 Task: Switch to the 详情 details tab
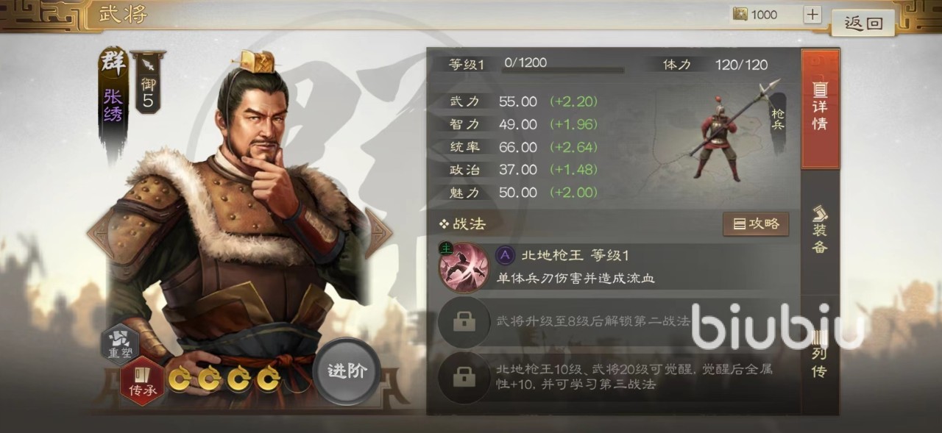tap(820, 108)
